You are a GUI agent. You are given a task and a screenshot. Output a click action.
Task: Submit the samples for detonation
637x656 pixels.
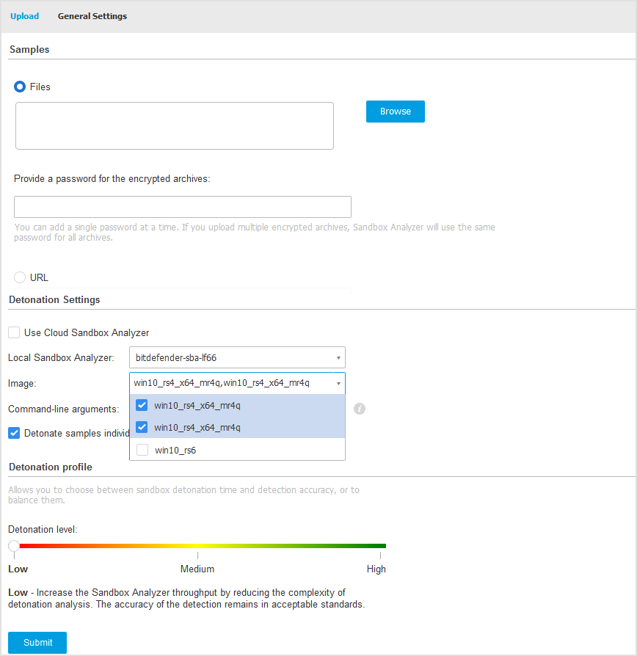pyautogui.click(x=37, y=642)
